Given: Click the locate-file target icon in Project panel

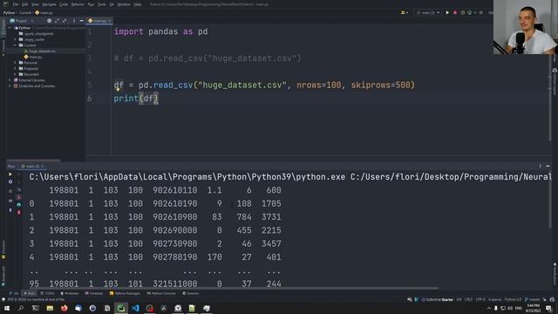Looking at the screenshot, I should point(49,21).
